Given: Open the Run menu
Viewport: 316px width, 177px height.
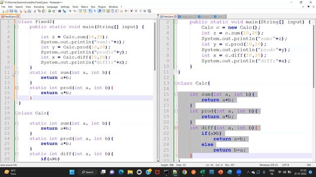Looking at the screenshot, I should (x=93, y=7).
